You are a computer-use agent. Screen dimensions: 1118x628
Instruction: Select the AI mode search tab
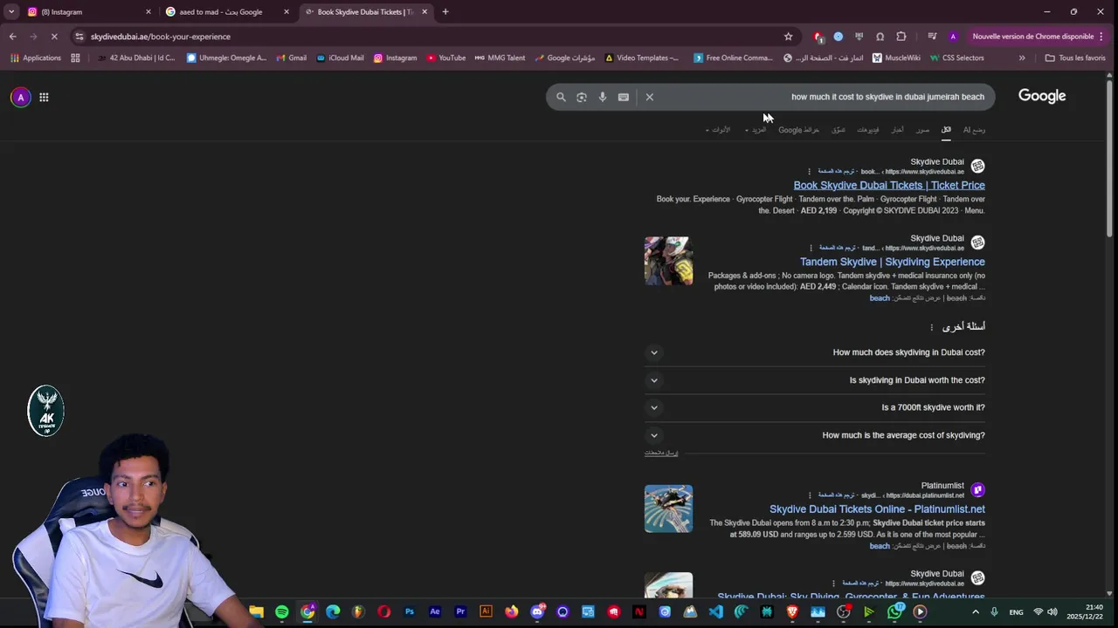coord(974,130)
